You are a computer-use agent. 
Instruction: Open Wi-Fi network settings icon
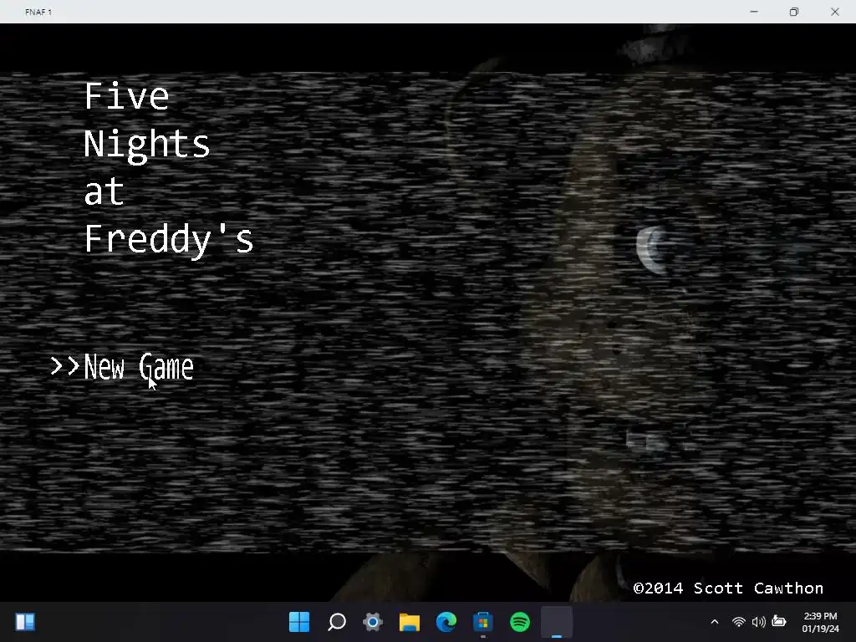pos(739,622)
